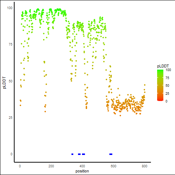Click the vertical y-axis title pLDDT
This screenshot has width=175, height=175.
click(4, 82)
